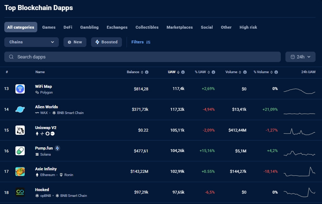Open the Pump.fun pill icon
This screenshot has width=322, height=204.
pyautogui.click(x=20, y=151)
